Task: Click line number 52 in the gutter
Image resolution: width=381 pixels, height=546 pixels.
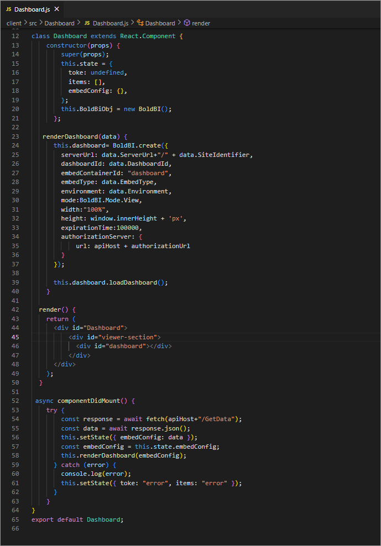Action: [15, 401]
